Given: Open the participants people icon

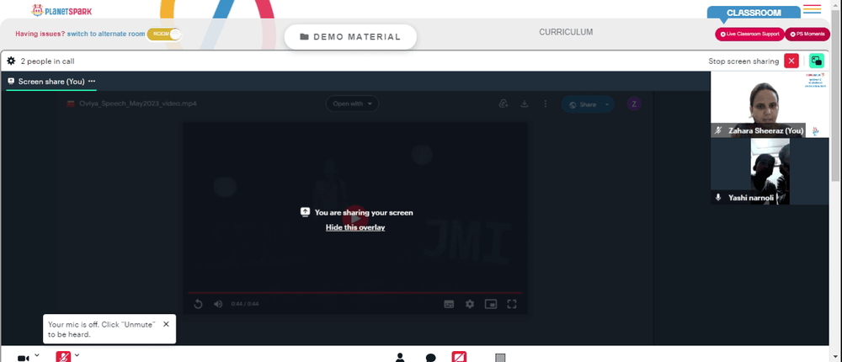Looking at the screenshot, I should tap(399, 357).
